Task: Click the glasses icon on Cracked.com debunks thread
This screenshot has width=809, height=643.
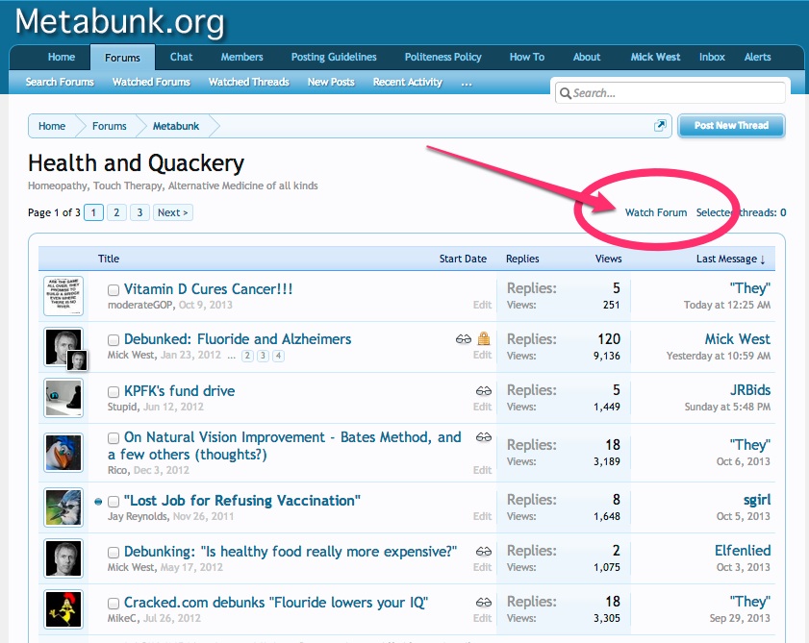Action: 484,603
